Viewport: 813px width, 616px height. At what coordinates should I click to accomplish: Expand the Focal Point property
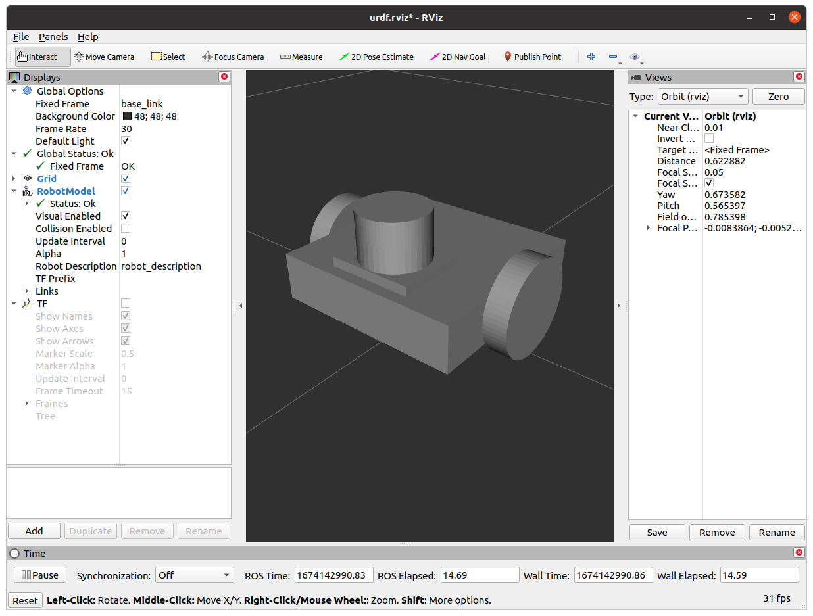(x=649, y=228)
